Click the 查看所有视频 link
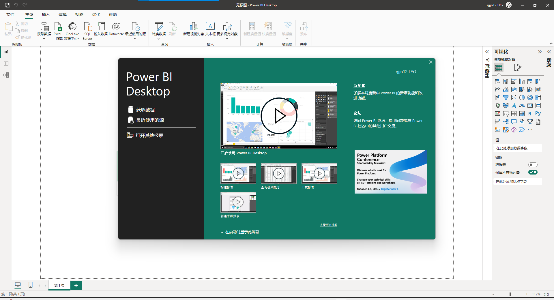The height and width of the screenshot is (300, 554). tap(328, 225)
